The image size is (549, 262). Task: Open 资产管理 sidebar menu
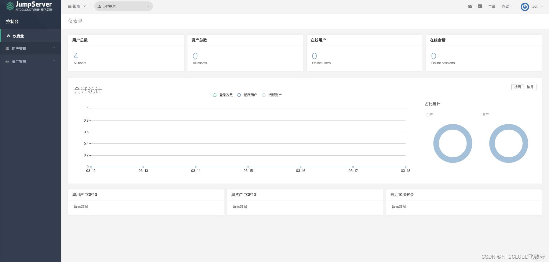[30, 61]
